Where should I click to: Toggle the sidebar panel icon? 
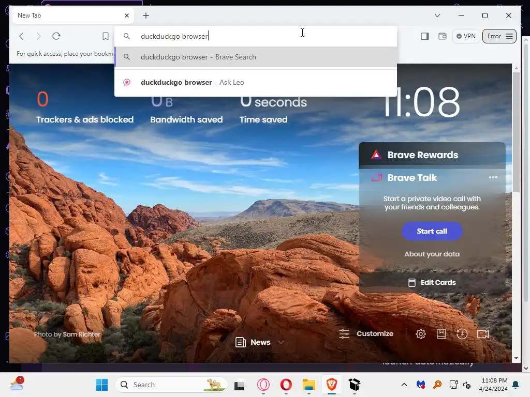coord(425,36)
